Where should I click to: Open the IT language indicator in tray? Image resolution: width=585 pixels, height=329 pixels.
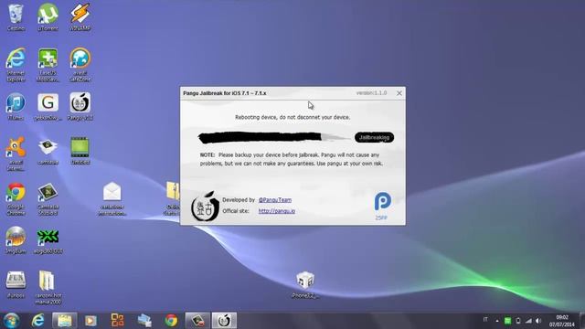pos(485,320)
